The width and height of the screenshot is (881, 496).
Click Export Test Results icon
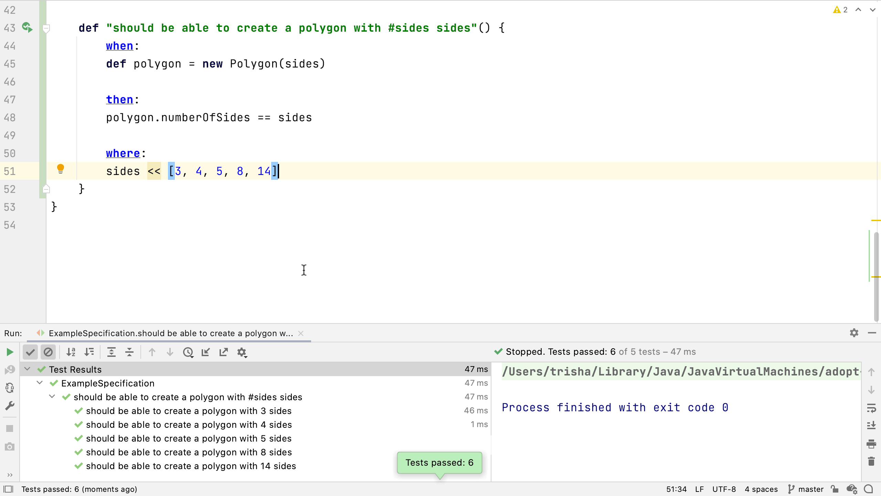point(224,352)
